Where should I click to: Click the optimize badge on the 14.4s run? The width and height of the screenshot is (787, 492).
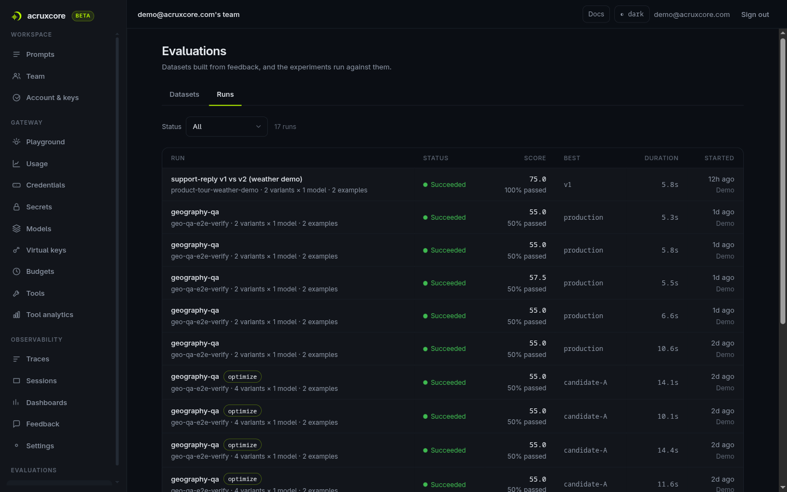coord(243,445)
